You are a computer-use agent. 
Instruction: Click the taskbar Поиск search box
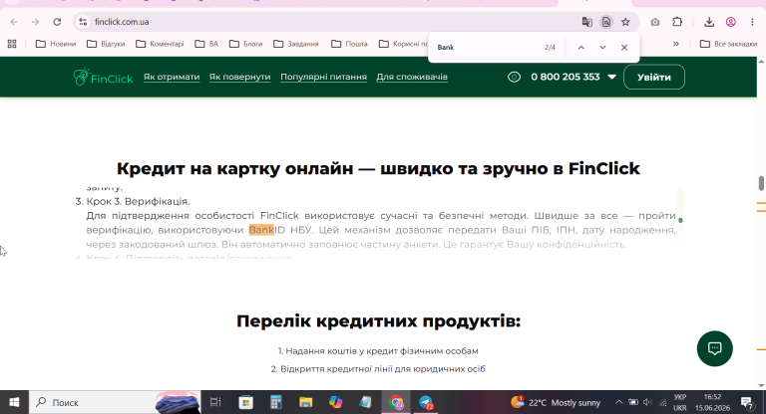(115, 402)
